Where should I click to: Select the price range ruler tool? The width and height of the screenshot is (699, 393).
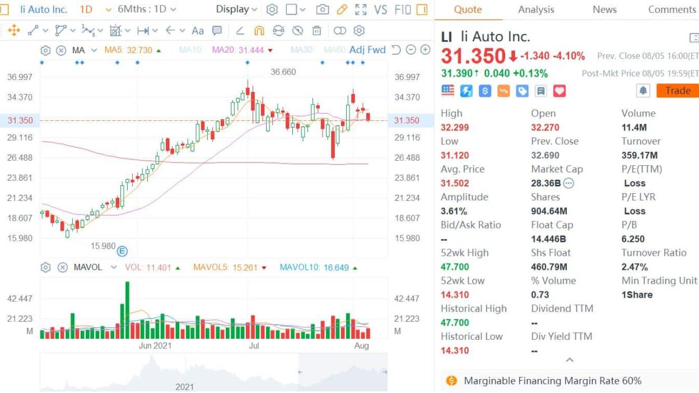143,31
